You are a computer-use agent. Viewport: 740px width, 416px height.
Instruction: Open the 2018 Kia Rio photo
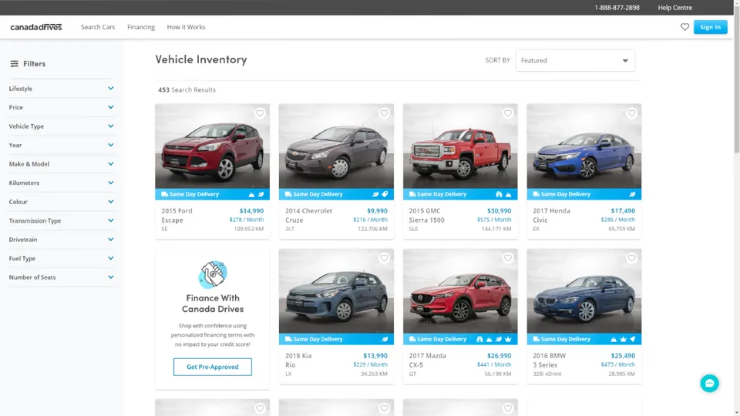(336, 291)
